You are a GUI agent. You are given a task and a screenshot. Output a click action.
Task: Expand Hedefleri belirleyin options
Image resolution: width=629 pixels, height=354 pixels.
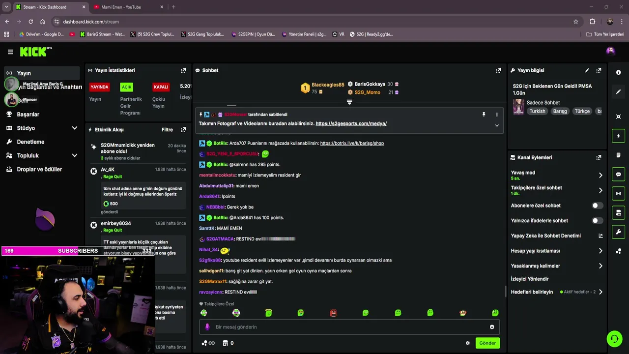pos(600,292)
